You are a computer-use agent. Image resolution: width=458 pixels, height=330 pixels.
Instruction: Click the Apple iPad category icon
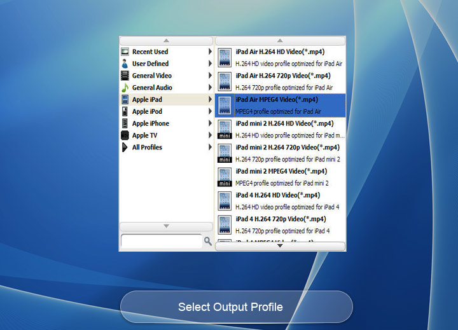click(125, 100)
